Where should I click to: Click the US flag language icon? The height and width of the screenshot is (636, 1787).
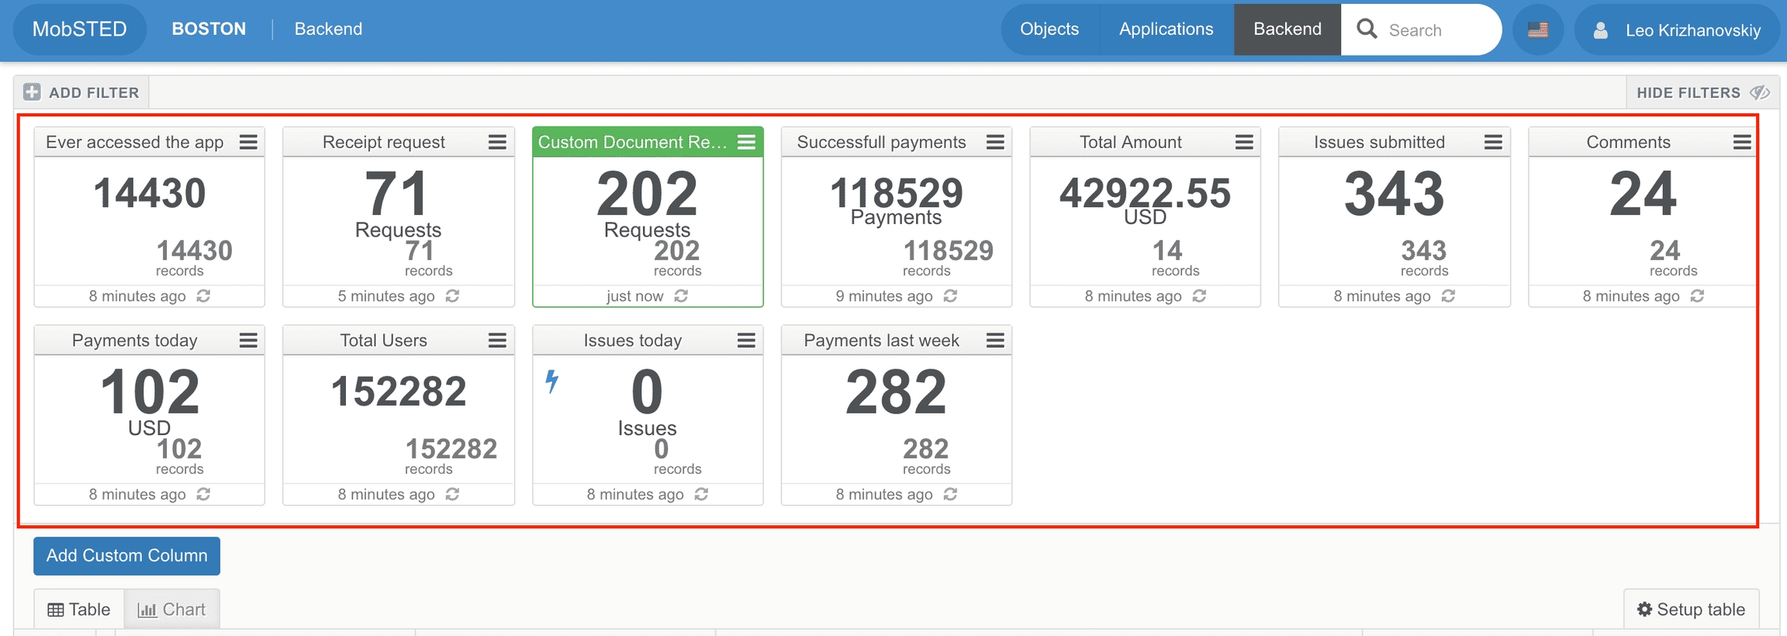1537,30
